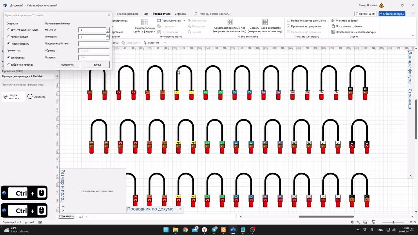Close the Проводник по документу panel

click(x=180, y=209)
